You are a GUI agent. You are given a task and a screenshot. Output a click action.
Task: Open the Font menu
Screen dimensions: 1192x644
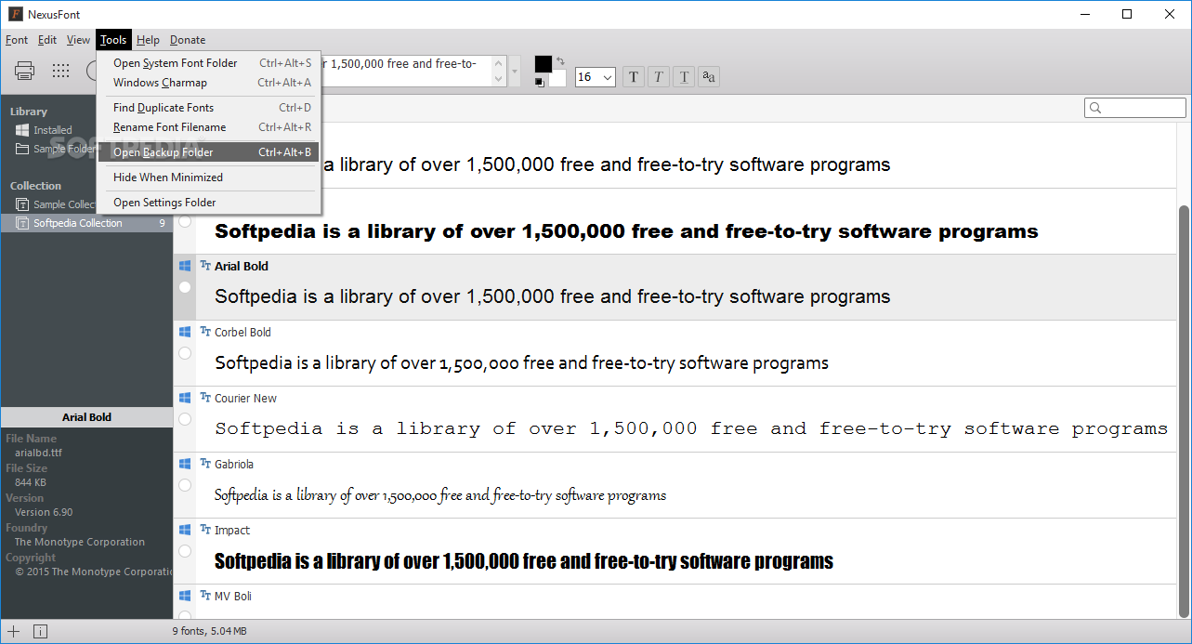17,40
